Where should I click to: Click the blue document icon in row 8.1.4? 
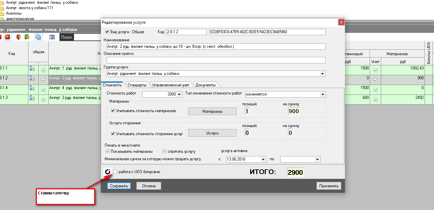click(x=32, y=88)
